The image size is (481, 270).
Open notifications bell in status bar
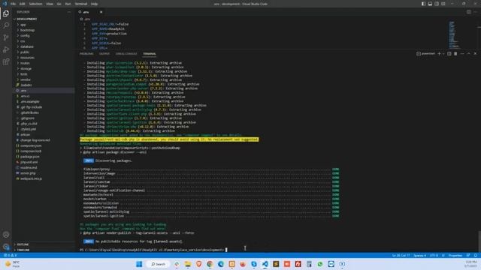click(x=475, y=255)
